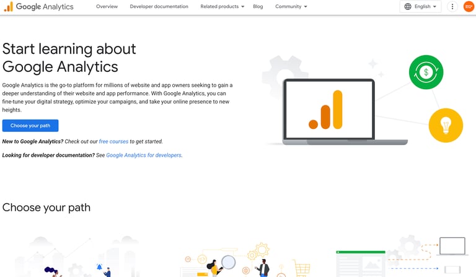This screenshot has width=476, height=277.
Task: Click the green-topped web page illustration
Action: [x=361, y=263]
